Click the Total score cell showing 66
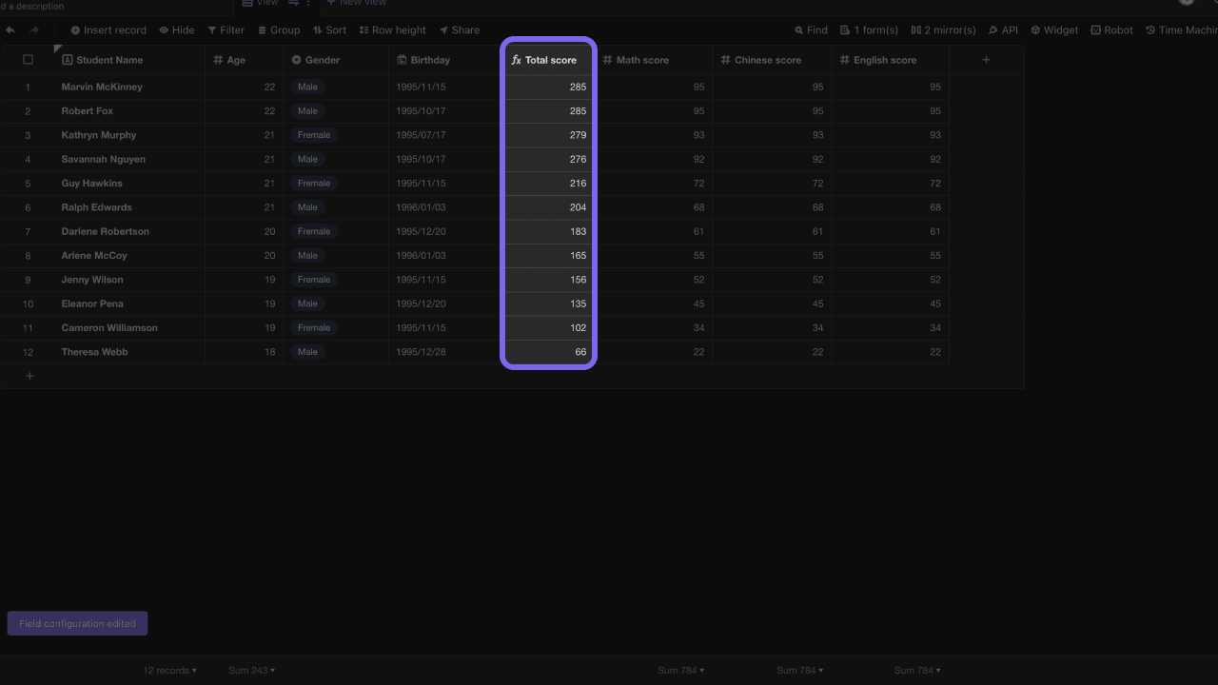Image resolution: width=1218 pixels, height=685 pixels. click(548, 352)
